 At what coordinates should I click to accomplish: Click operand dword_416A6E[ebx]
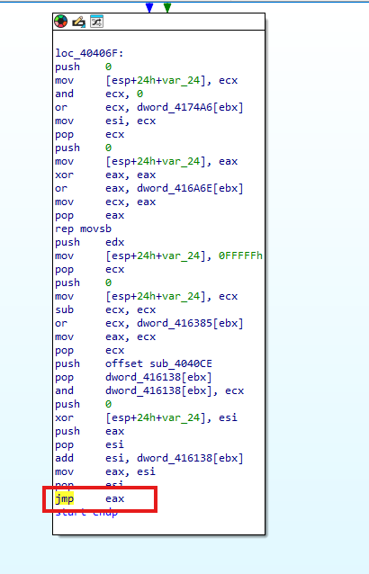tap(190, 189)
